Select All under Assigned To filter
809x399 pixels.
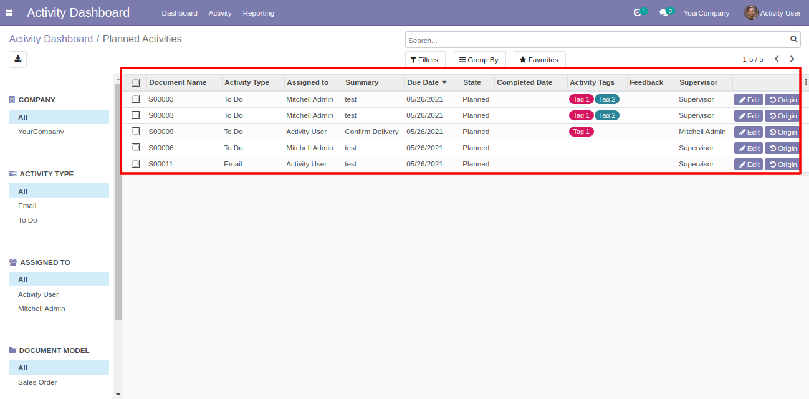(x=59, y=279)
